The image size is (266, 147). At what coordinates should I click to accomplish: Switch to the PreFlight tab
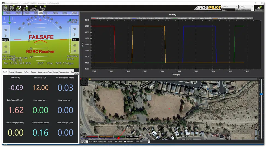[x=26, y=72]
